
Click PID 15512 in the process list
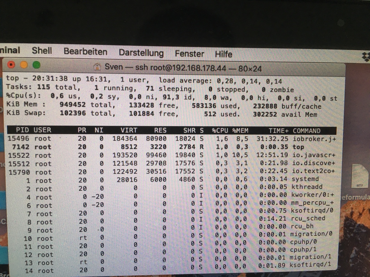19,164
